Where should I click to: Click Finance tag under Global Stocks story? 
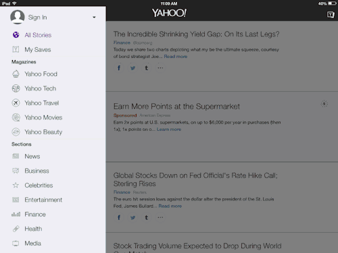pyautogui.click(x=122, y=192)
